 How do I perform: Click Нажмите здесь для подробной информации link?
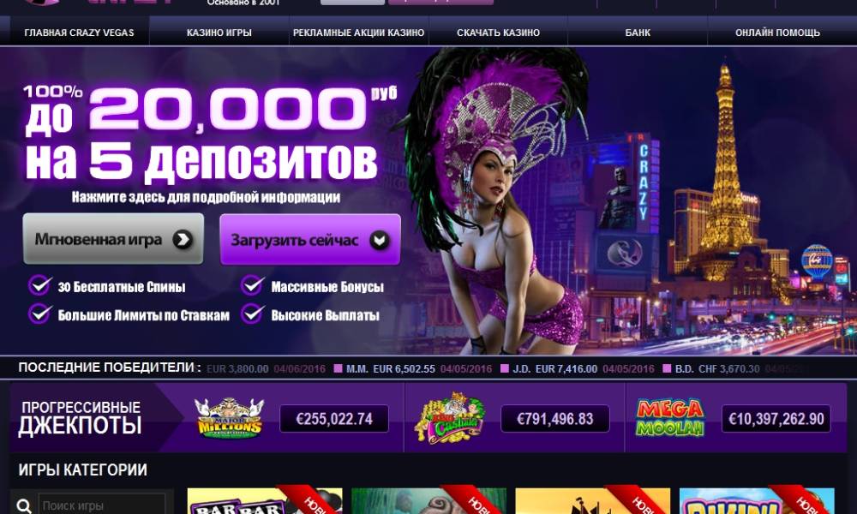click(206, 197)
